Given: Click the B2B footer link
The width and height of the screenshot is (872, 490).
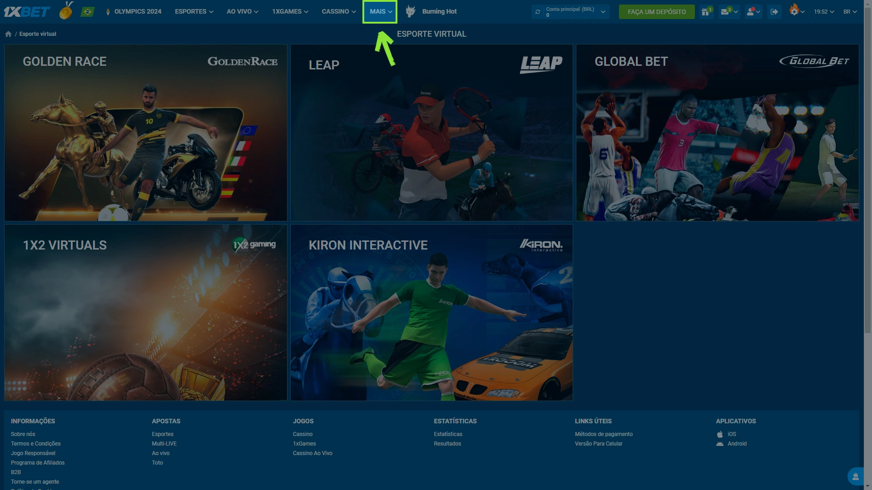Looking at the screenshot, I should tap(16, 472).
